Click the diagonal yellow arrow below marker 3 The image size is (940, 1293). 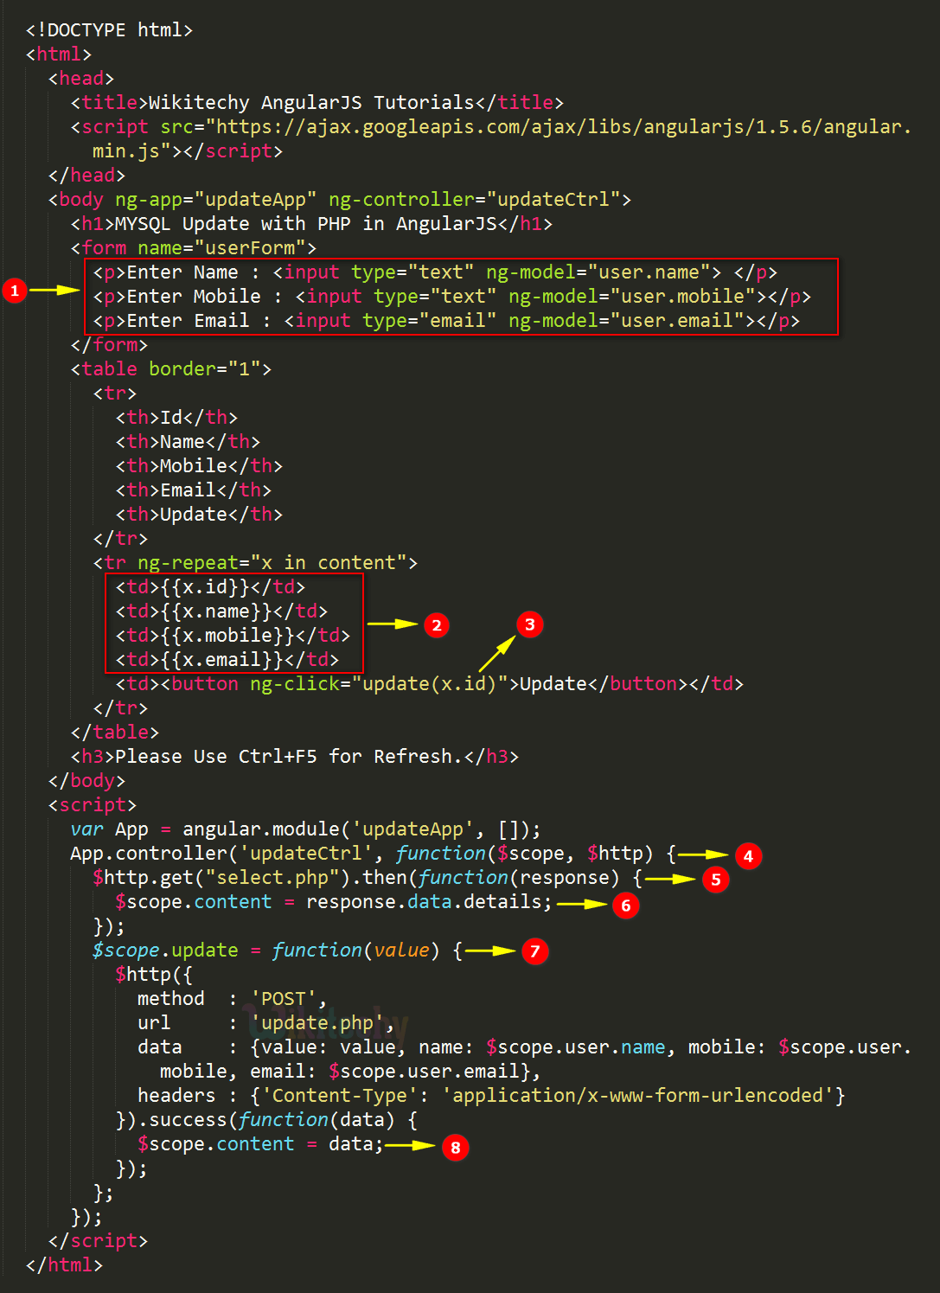click(x=497, y=655)
